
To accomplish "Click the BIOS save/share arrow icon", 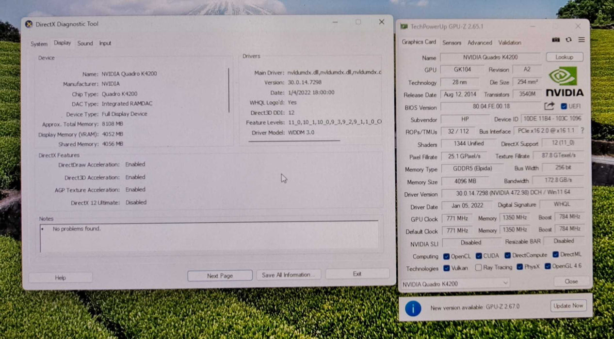I will click(x=549, y=106).
